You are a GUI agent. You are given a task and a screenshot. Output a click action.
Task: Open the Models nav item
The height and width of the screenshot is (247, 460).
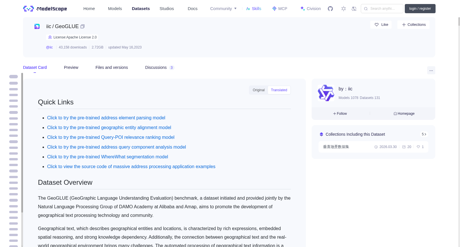(115, 9)
